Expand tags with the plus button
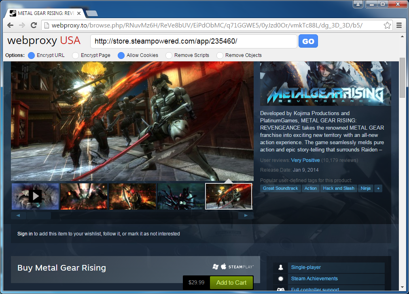The image size is (409, 294). (x=378, y=188)
